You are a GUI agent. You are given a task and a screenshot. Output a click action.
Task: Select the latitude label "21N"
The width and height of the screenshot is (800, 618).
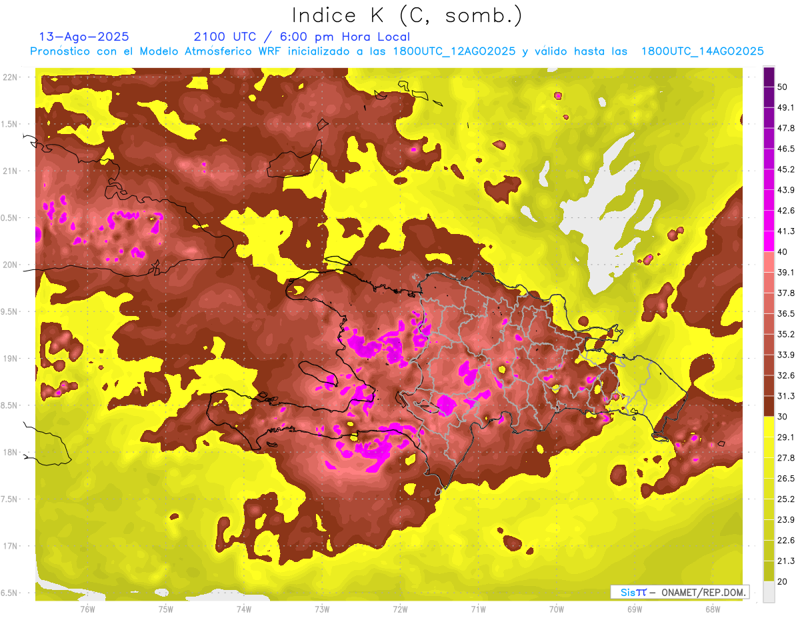pos(10,171)
